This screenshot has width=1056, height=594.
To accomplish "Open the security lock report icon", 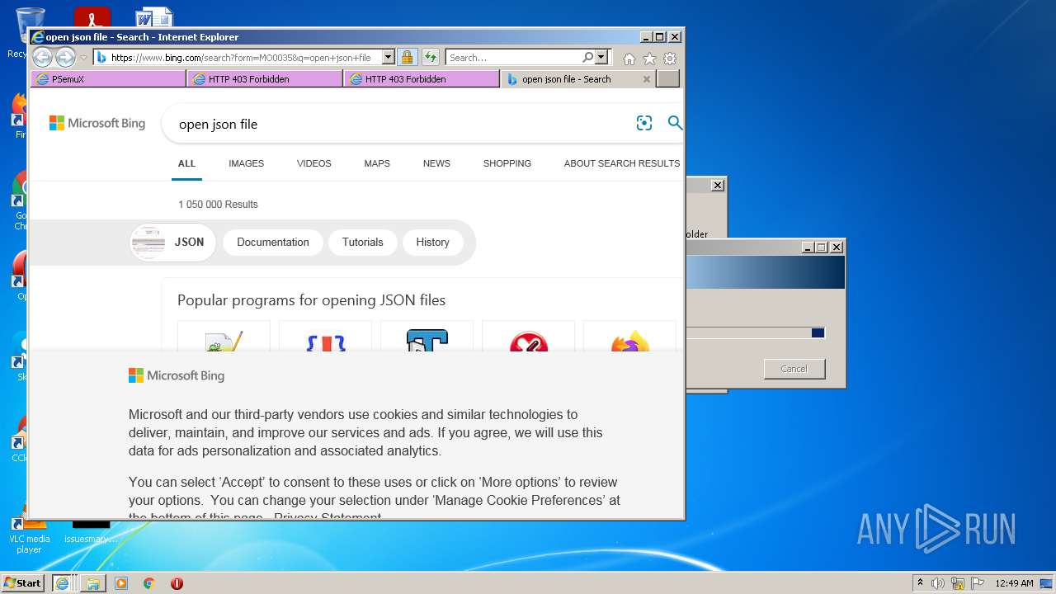I will 407,58.
